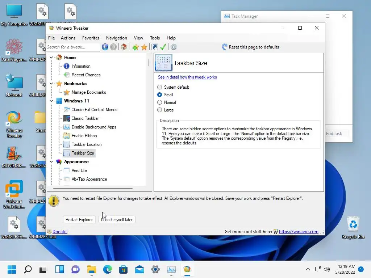The height and width of the screenshot is (278, 371).
Task: Collapse the Windows 11 tree node
Action: pos(51,101)
